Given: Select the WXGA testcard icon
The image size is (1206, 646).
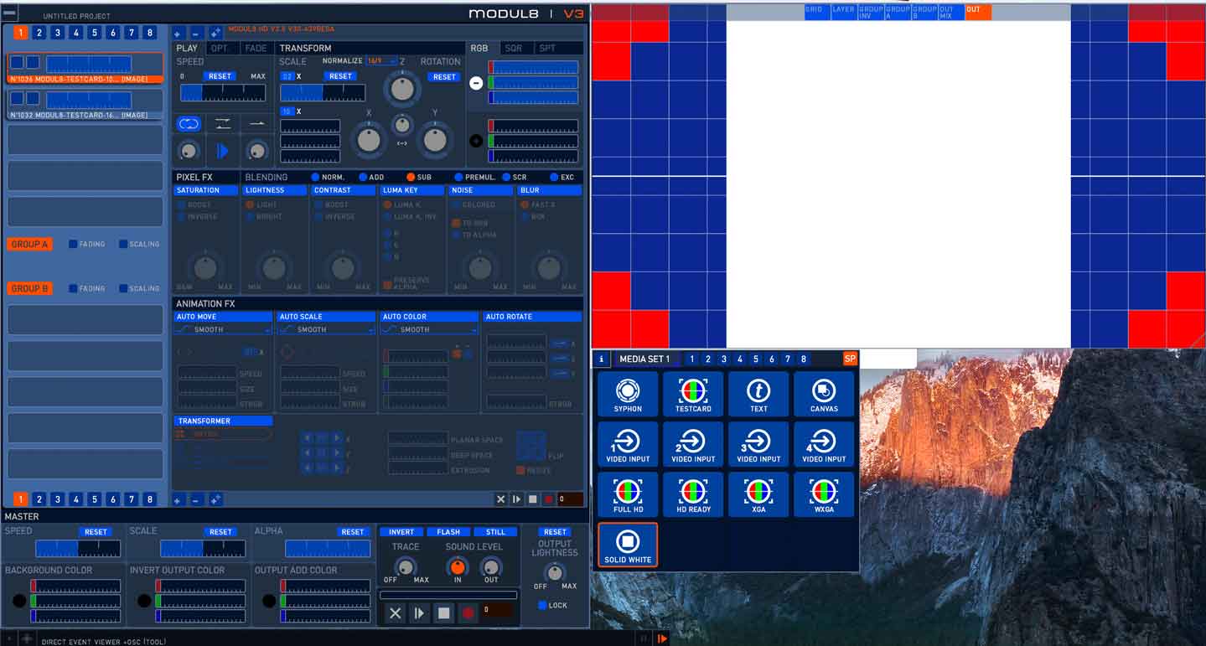Looking at the screenshot, I should coord(824,494).
